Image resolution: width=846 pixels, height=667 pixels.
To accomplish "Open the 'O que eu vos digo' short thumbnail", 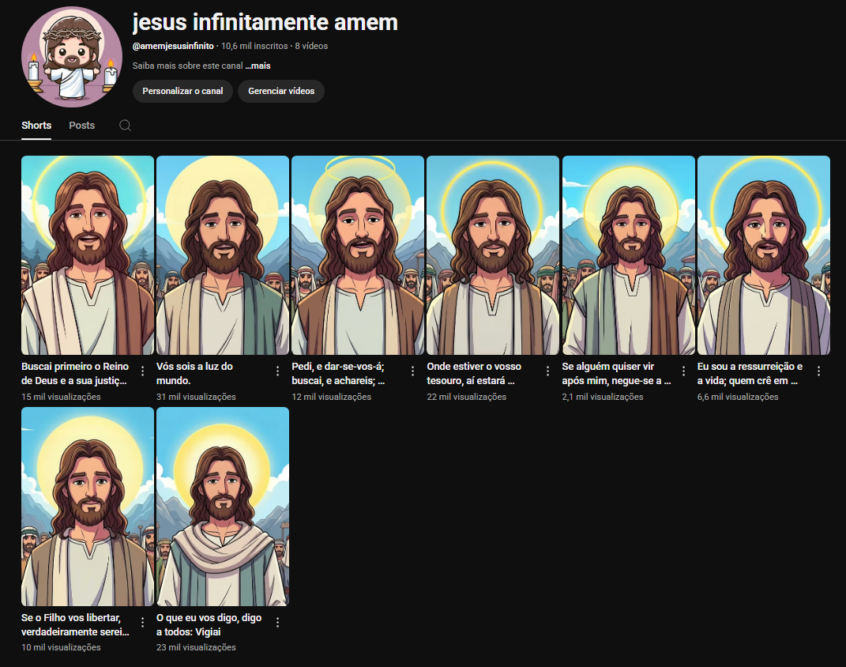I will tap(223, 507).
